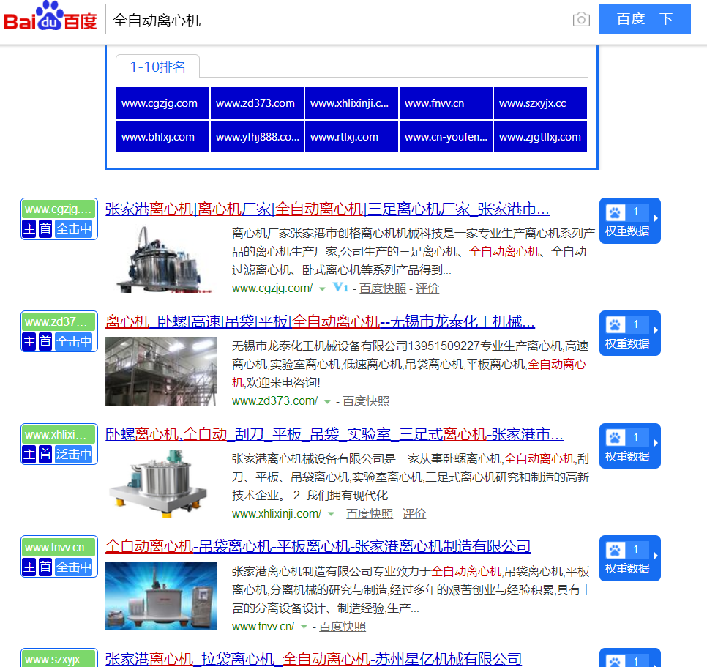Open 百度快照 for www.fnvv.cn result
The image size is (707, 667).
tap(343, 627)
